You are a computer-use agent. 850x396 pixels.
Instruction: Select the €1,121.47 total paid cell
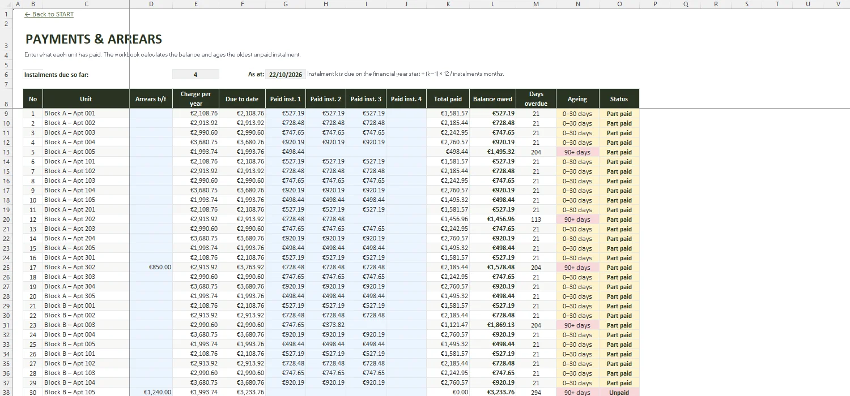[448, 325]
